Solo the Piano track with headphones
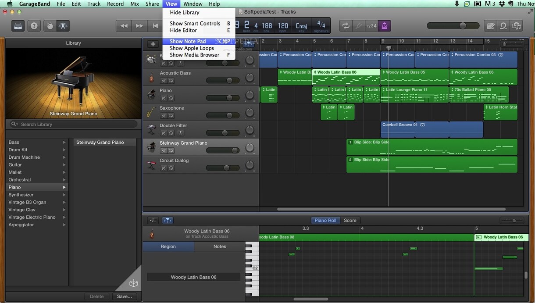535x303 pixels. click(171, 98)
